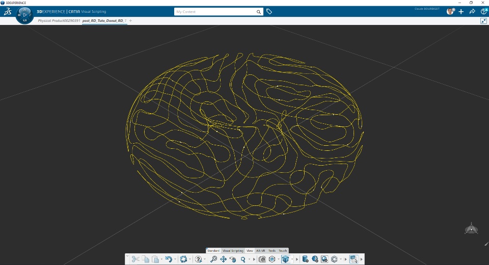489x265 pixels.
Task: Expand toolbar section arrow after hexagon nut
Action: pos(345,259)
